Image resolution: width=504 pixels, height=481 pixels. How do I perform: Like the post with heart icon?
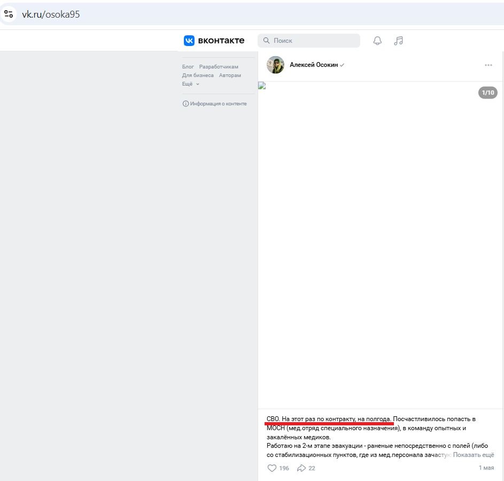(x=272, y=468)
